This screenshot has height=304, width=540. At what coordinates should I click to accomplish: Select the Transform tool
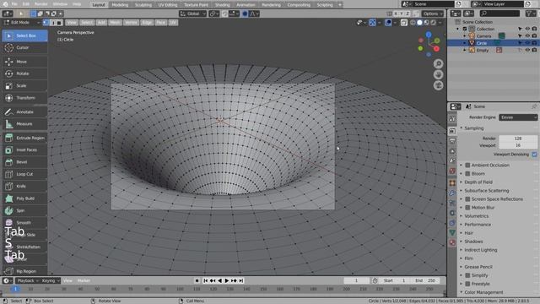(x=24, y=98)
